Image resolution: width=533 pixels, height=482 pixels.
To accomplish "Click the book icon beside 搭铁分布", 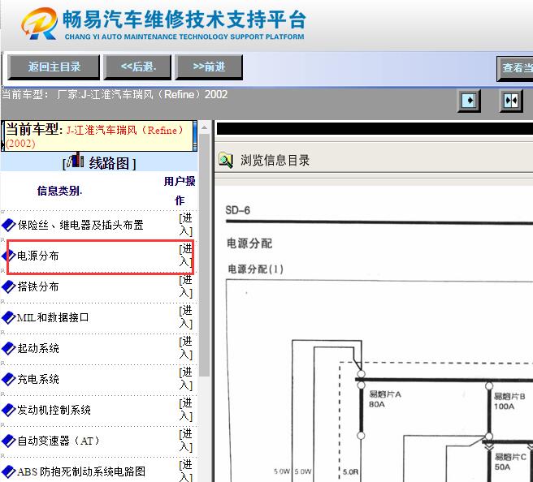I will tap(9, 286).
